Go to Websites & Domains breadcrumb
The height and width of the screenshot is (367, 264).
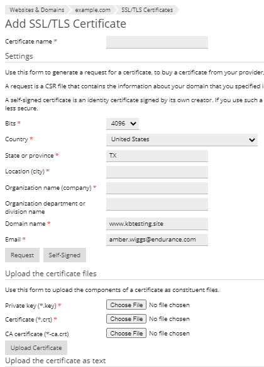pos(37,10)
